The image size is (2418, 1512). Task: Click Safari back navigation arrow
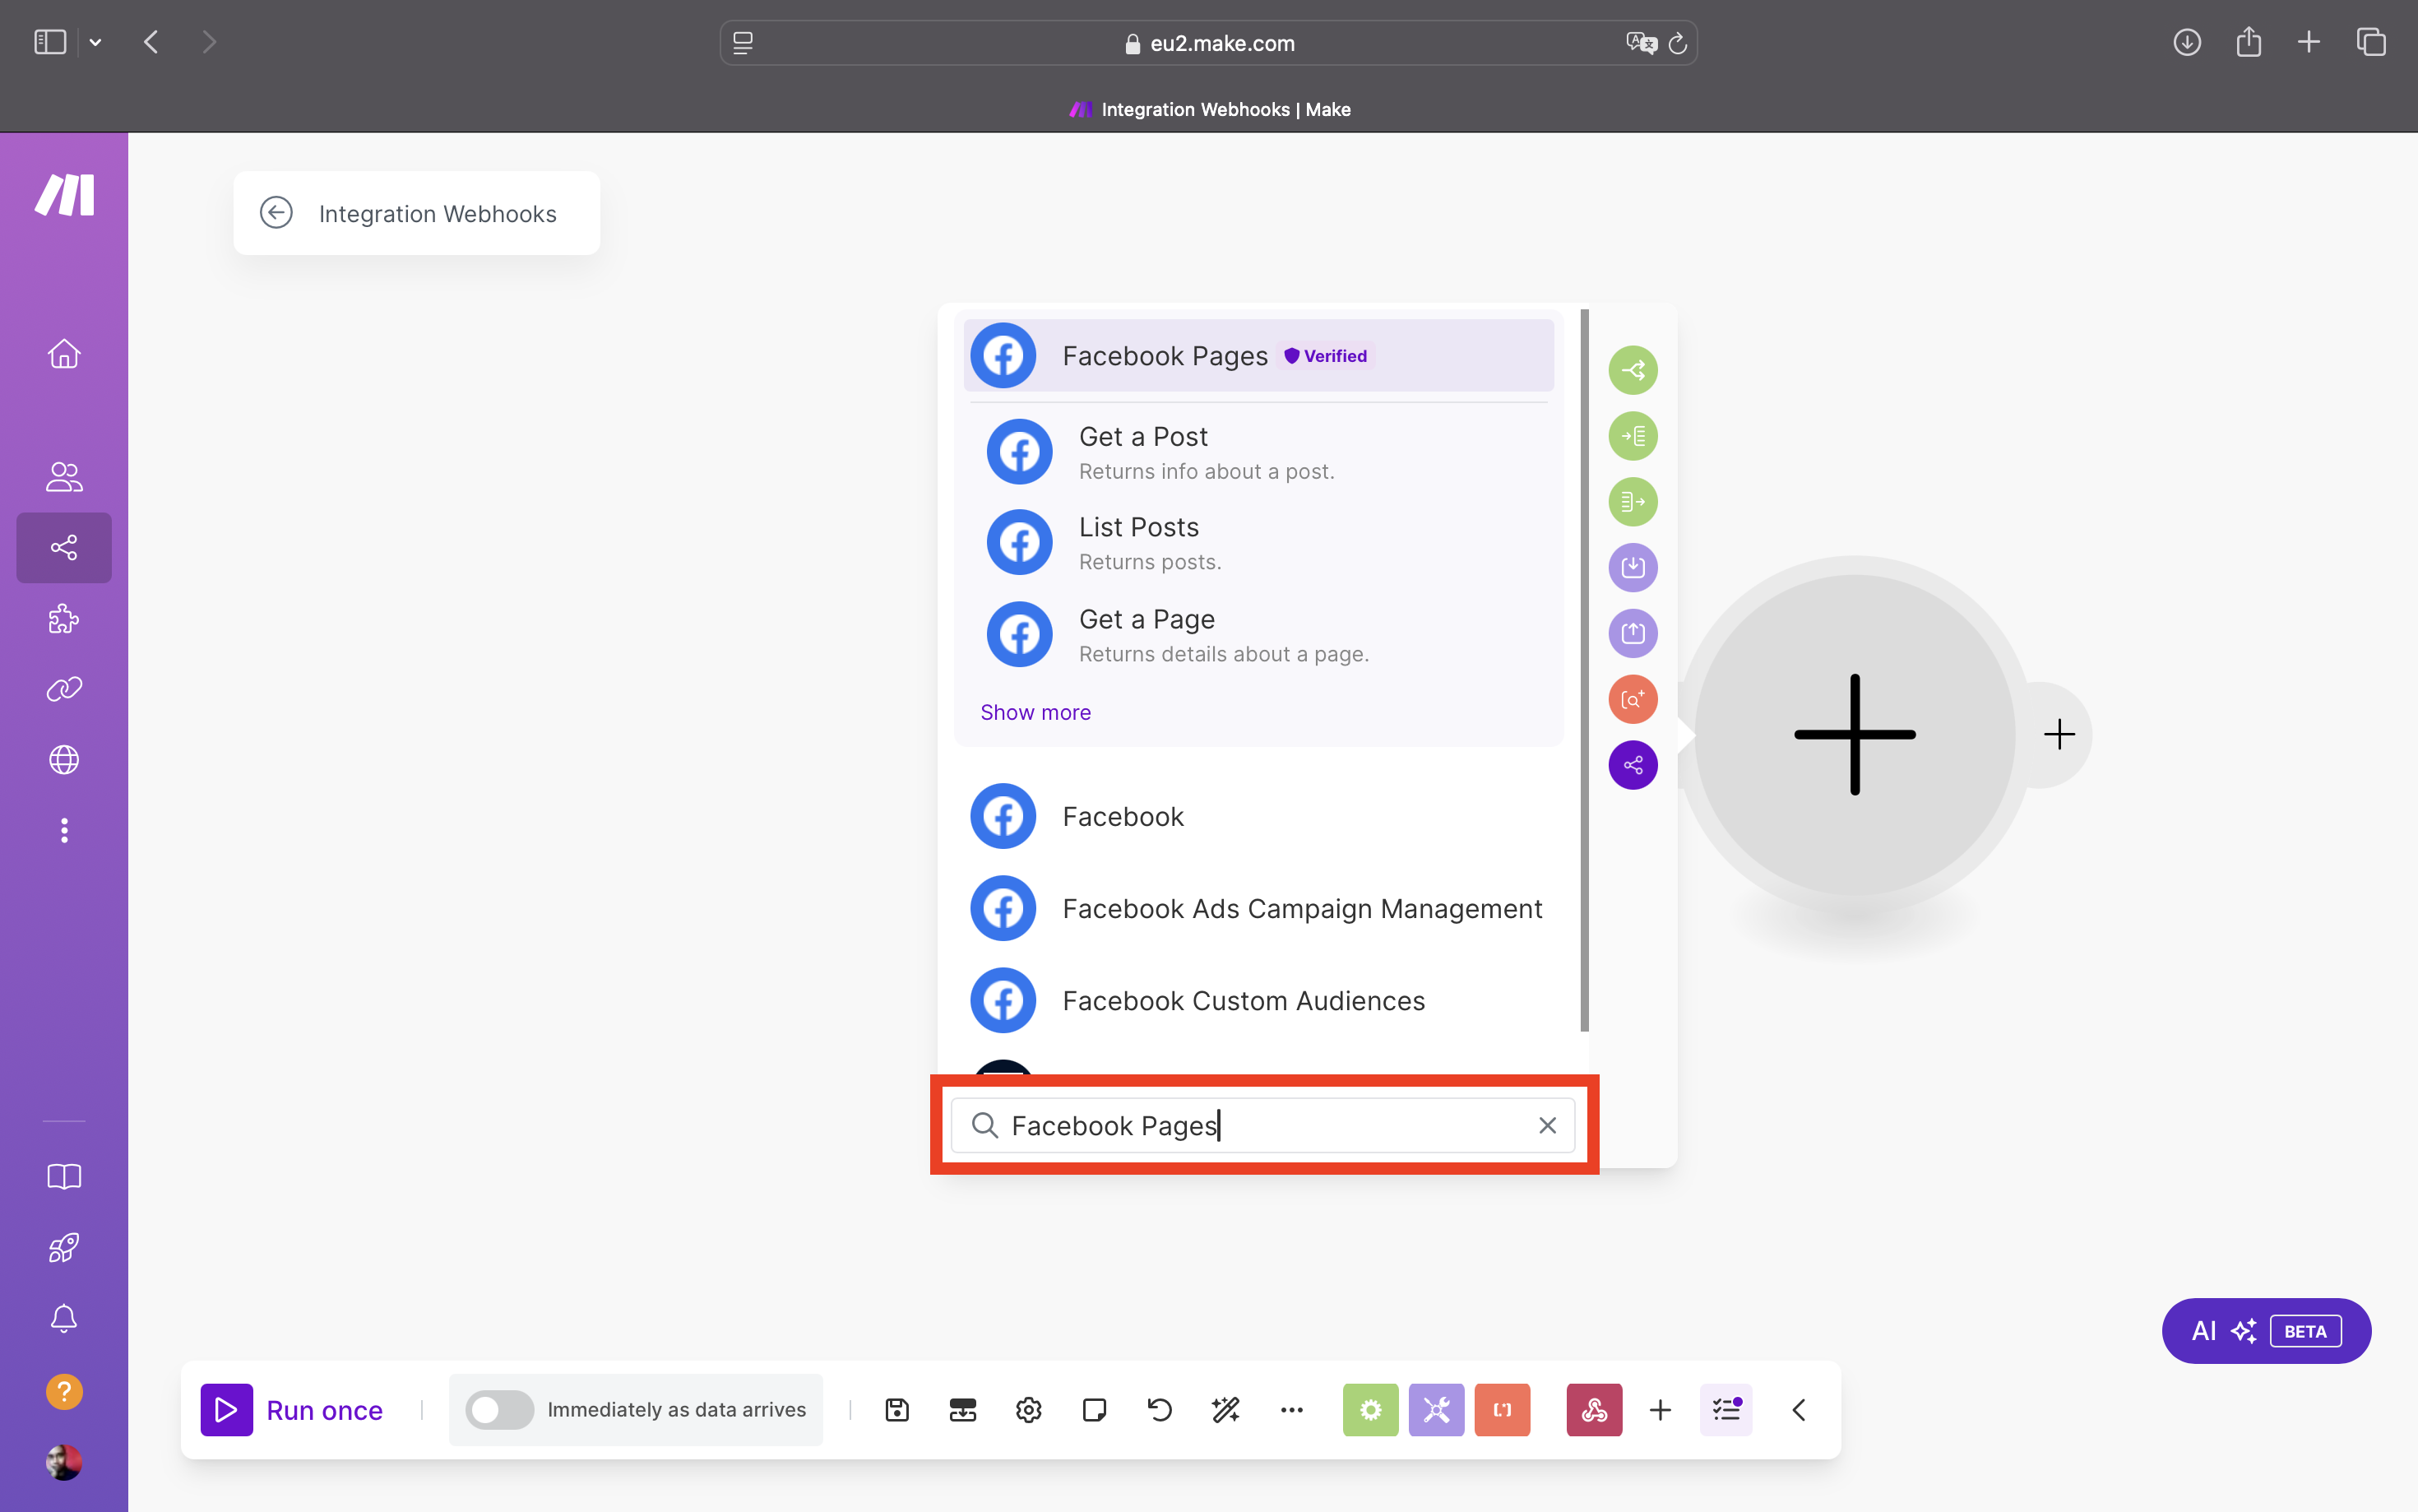[151, 42]
